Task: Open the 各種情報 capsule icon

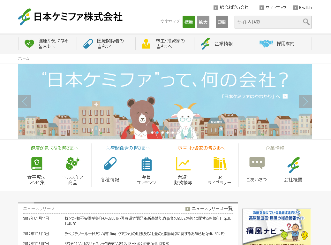Action: (x=110, y=164)
